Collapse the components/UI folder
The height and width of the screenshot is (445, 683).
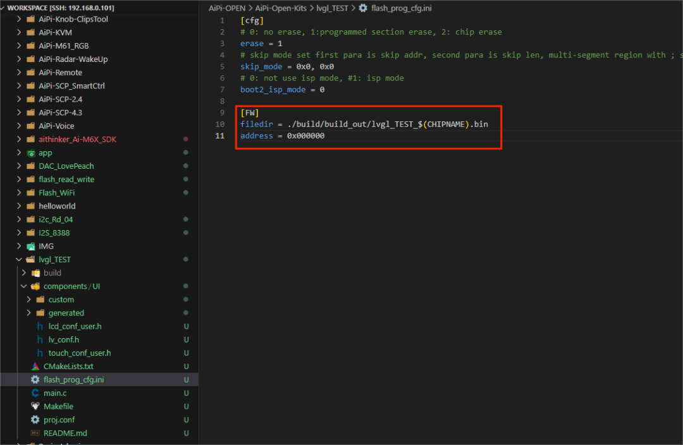pyautogui.click(x=23, y=286)
